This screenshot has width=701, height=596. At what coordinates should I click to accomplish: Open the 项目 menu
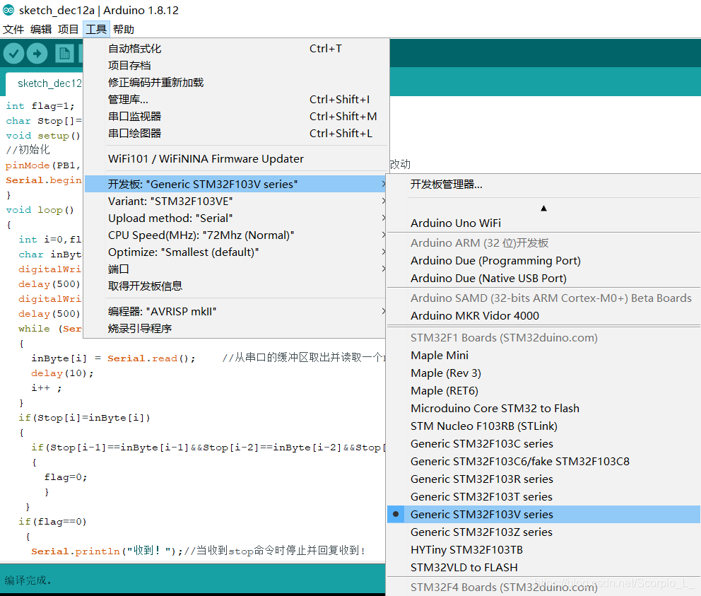69,30
